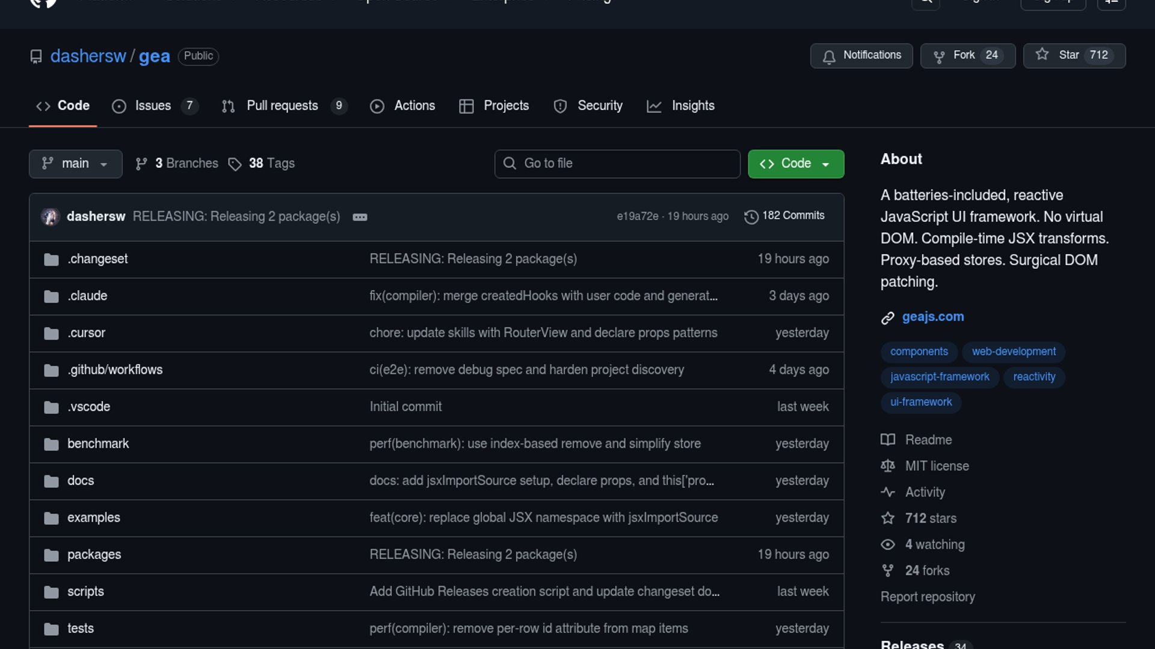Viewport: 1155px width, 649px height.
Task: Click the Notifications bell button
Action: tap(861, 55)
